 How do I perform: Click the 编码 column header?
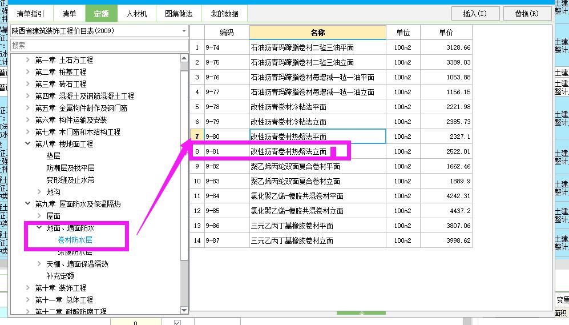point(227,33)
